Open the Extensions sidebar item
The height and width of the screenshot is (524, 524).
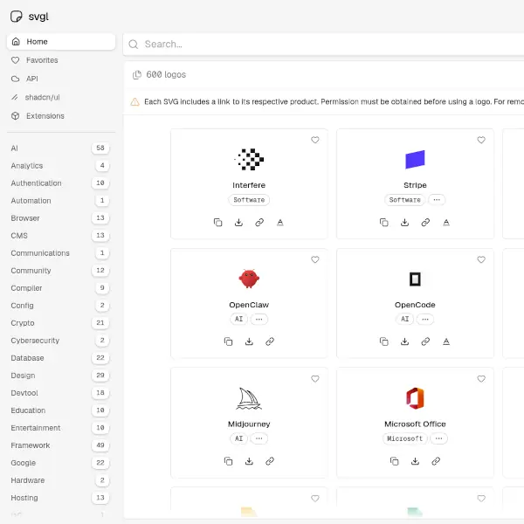(61, 116)
